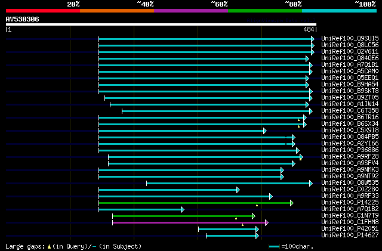Select the UniRef100_P14225 label
This screenshot has height=251, width=382.
pos(350,203)
